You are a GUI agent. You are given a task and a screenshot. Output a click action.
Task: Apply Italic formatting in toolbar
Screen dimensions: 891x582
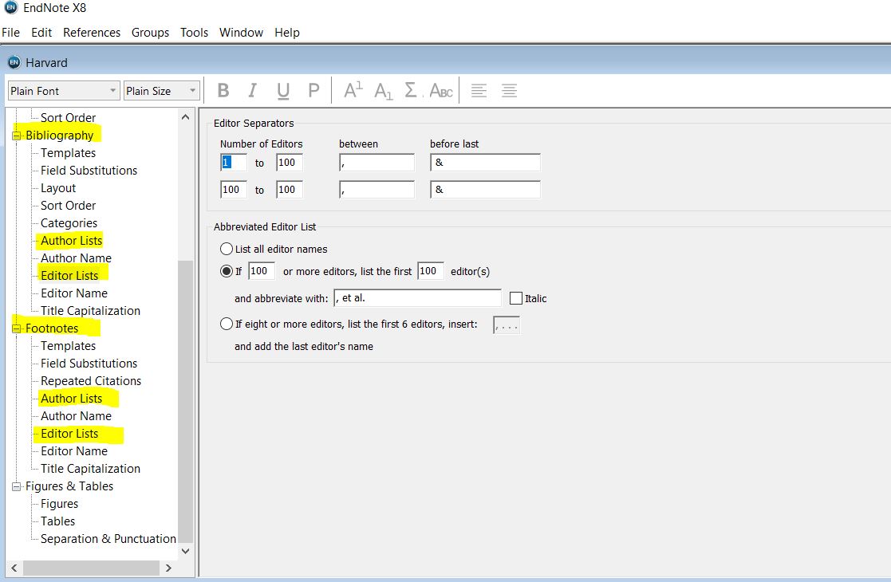pyautogui.click(x=252, y=90)
